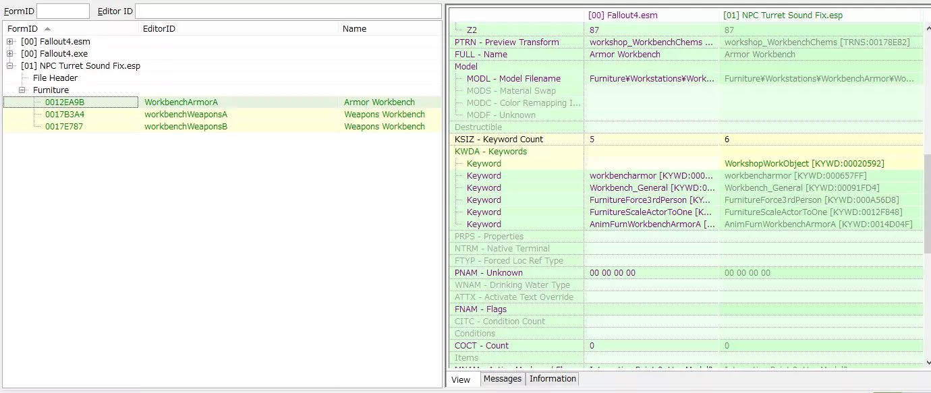Select the FNAM - Flags row

coord(685,309)
